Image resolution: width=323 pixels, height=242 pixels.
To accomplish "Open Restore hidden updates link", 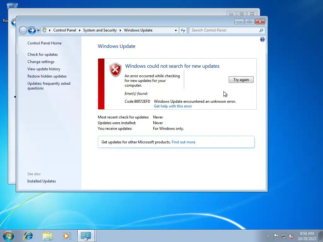I will point(47,76).
